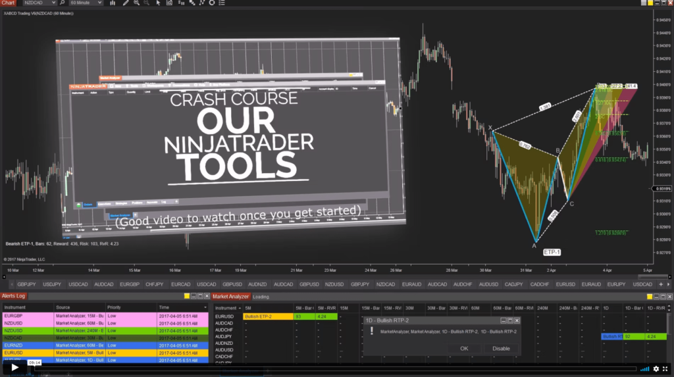The image size is (674, 377).
Task: Switch to the AUDNZD chart tab
Action: point(257,284)
